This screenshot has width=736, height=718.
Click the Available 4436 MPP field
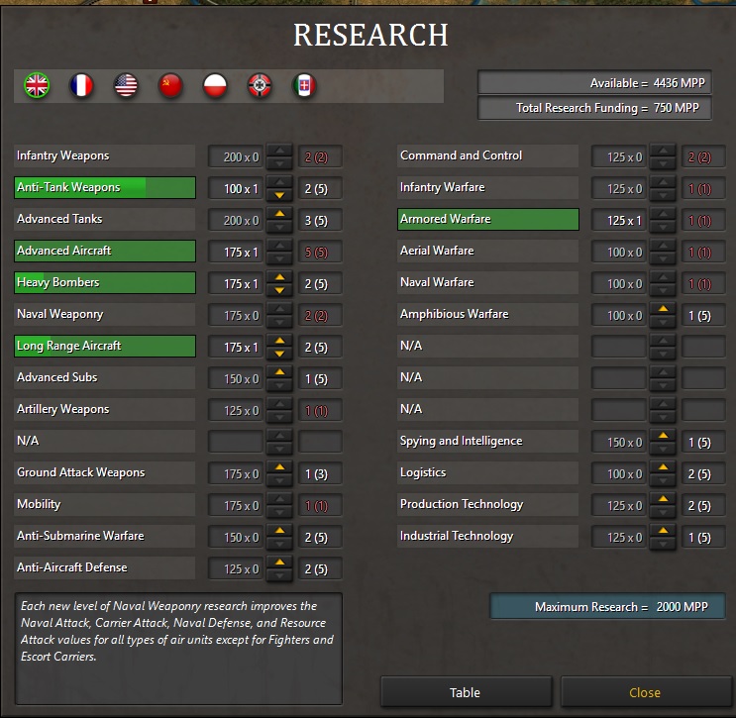click(594, 82)
